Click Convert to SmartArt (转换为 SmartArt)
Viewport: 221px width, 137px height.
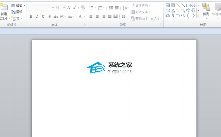pos(146,18)
